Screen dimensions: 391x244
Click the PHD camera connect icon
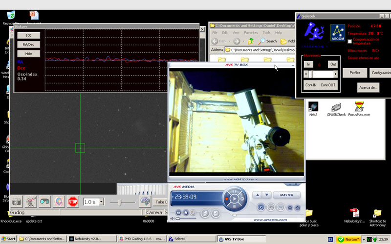tap(17, 201)
